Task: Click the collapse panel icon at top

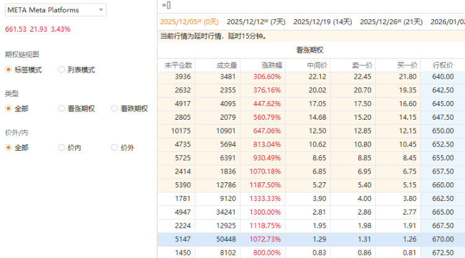Action: [166, 5]
